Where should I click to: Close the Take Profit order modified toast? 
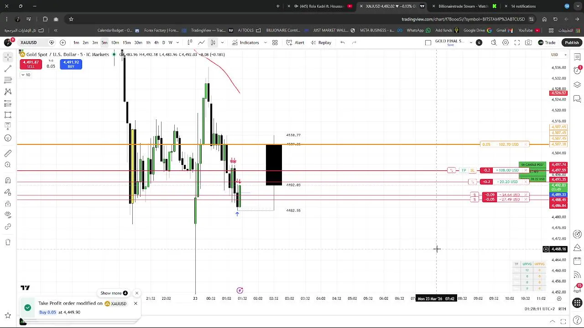pos(136,303)
